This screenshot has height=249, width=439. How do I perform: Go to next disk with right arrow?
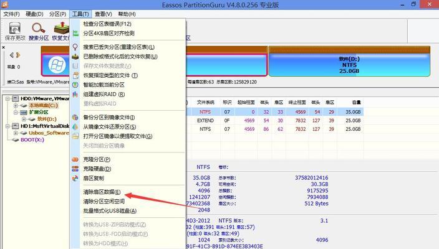[18, 55]
